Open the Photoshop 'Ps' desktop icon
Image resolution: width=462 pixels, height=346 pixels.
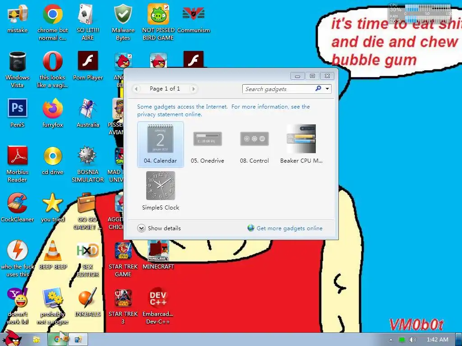(x=18, y=113)
